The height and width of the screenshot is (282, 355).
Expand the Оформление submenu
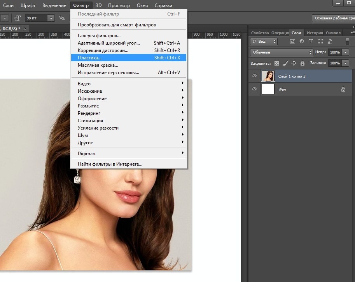[x=129, y=99]
